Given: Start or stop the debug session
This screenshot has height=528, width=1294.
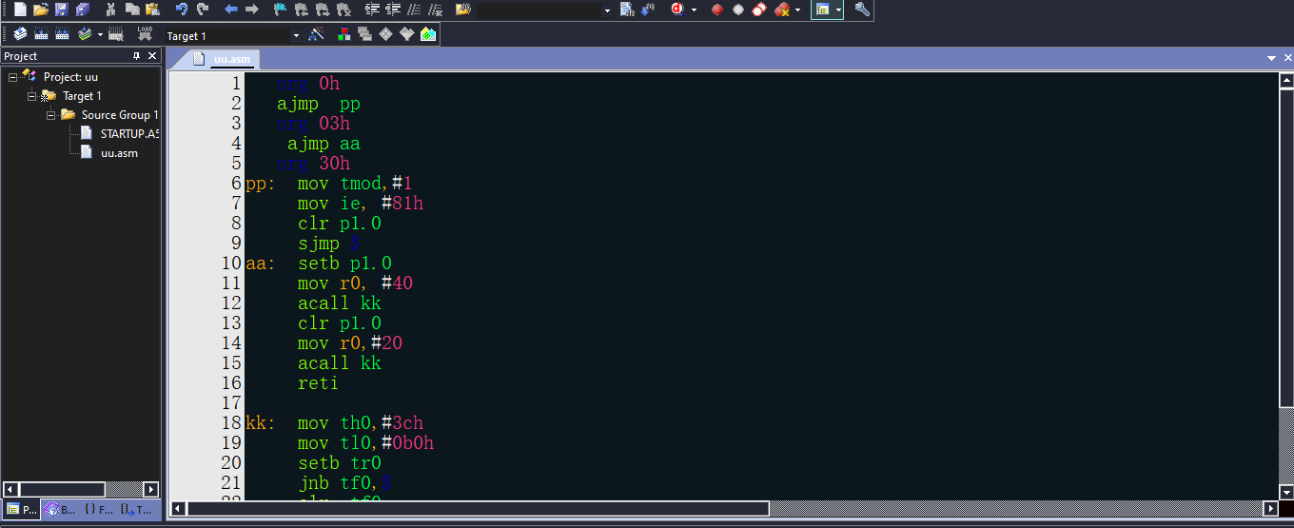Looking at the screenshot, I should click(677, 10).
